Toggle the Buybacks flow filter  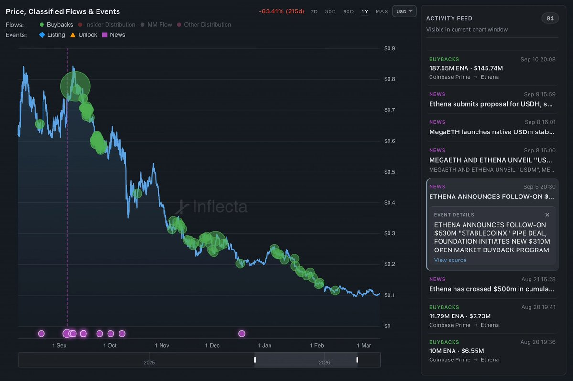click(56, 25)
